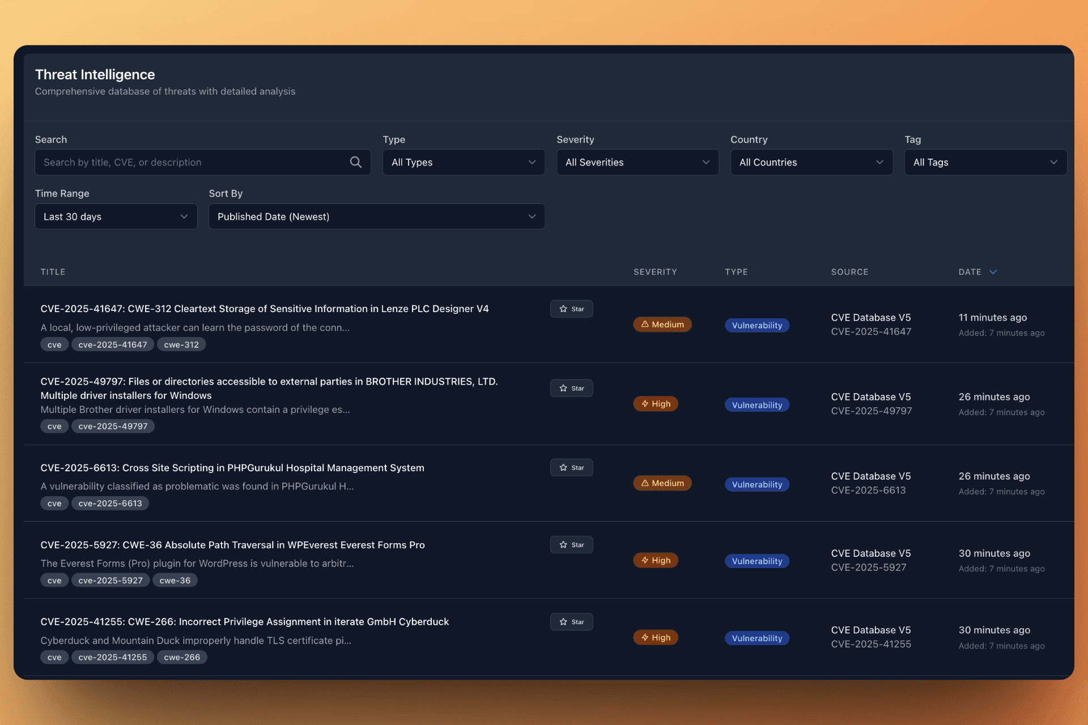Expand the Time Range selector showing Last 30 days
Image resolution: width=1088 pixels, height=725 pixels.
point(116,216)
